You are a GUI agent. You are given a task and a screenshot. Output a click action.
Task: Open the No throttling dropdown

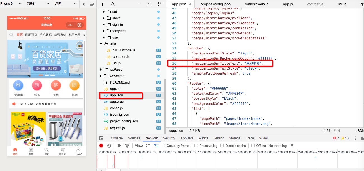[281, 146]
